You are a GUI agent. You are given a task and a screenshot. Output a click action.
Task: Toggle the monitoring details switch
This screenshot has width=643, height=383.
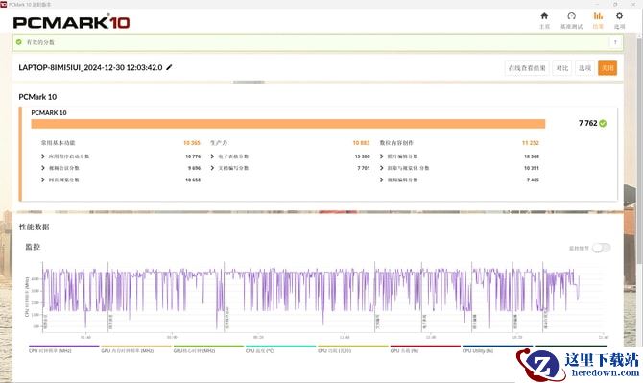coord(601,248)
